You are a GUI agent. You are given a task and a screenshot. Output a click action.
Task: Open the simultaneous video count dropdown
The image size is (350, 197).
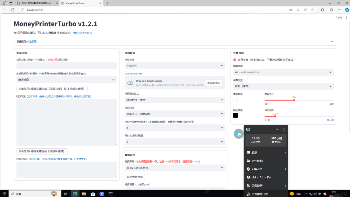point(175,142)
